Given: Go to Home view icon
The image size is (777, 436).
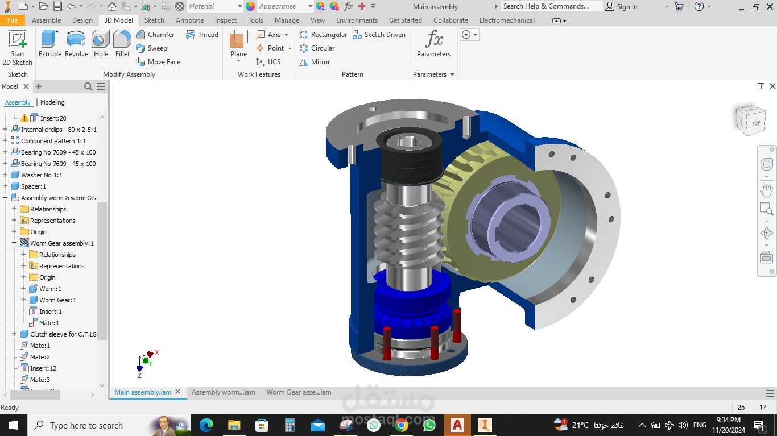Looking at the screenshot, I should point(112,6).
